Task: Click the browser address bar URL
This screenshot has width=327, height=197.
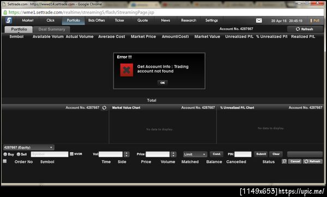Action: point(81,13)
